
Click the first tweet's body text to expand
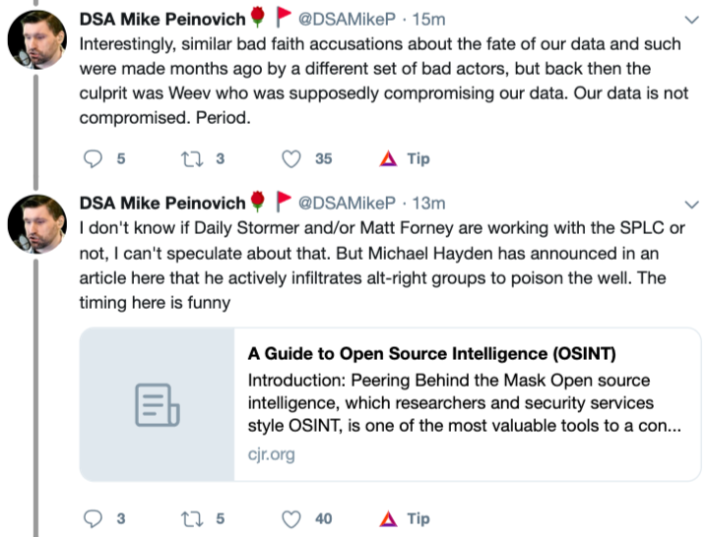point(374,81)
